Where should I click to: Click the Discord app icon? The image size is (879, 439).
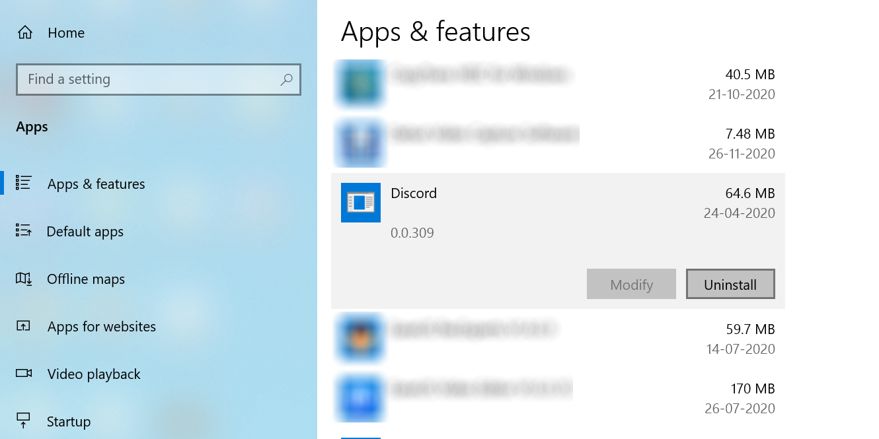coord(361,203)
